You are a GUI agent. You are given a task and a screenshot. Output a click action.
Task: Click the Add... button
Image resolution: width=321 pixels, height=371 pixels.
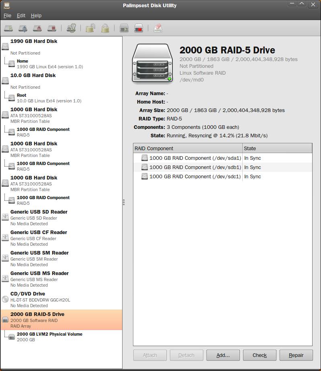click(223, 355)
